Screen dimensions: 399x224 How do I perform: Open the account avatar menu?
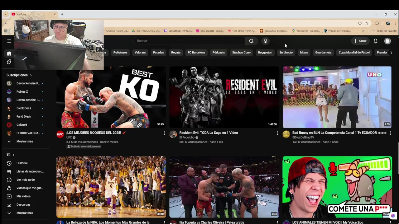click(x=387, y=41)
